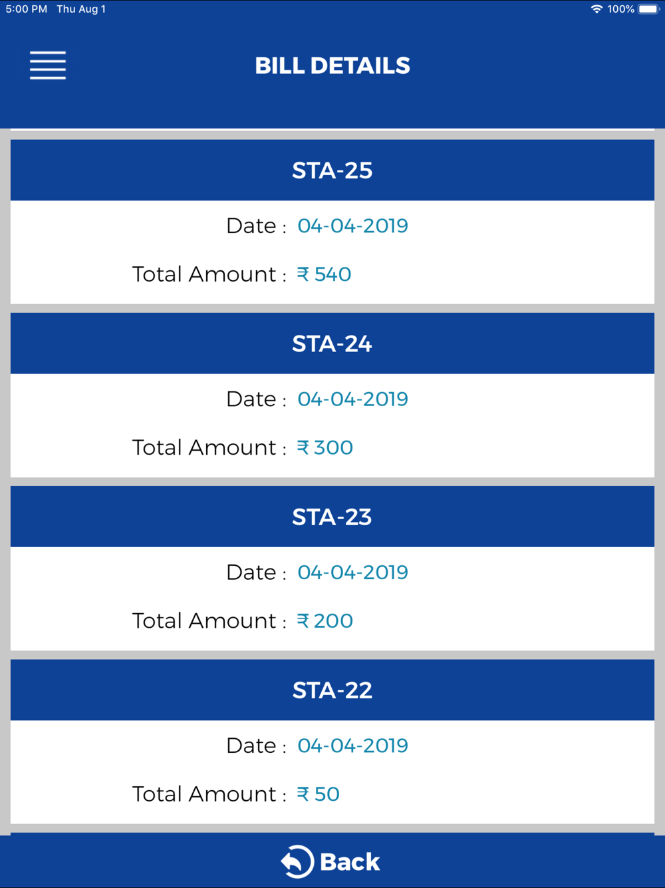Select the ₹ 200 total amount

point(325,620)
